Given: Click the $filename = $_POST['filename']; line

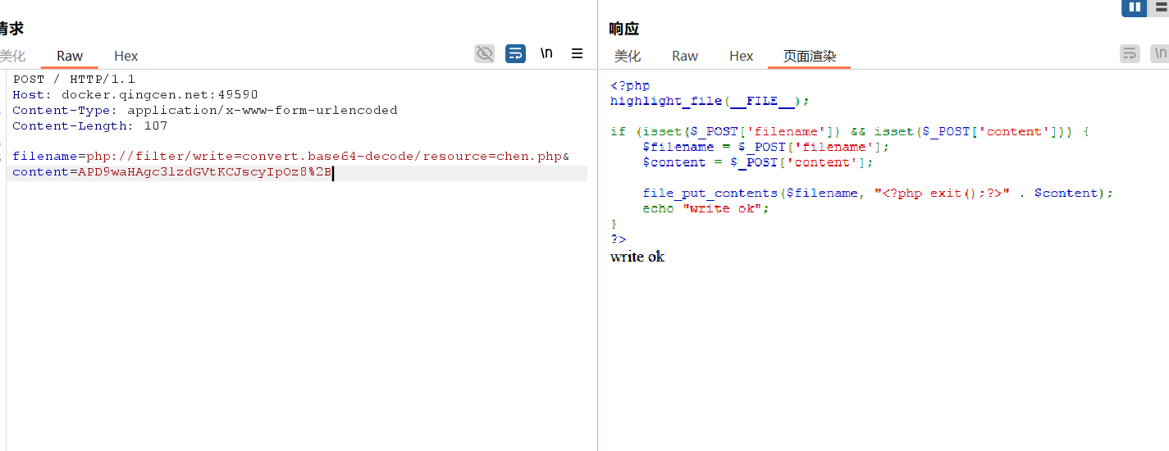Looking at the screenshot, I should 766,147.
